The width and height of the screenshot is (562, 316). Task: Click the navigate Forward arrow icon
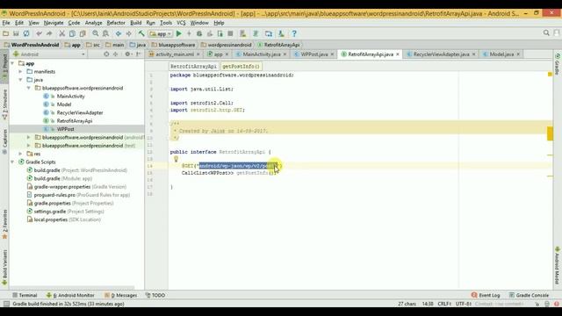pos(129,33)
